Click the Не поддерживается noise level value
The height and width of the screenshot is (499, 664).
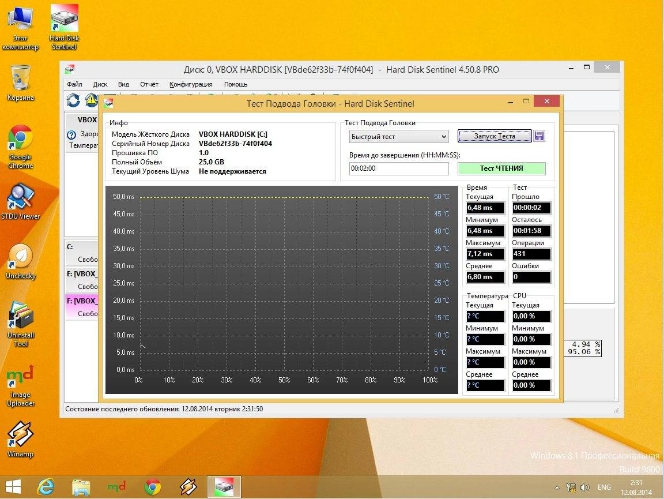click(x=232, y=171)
